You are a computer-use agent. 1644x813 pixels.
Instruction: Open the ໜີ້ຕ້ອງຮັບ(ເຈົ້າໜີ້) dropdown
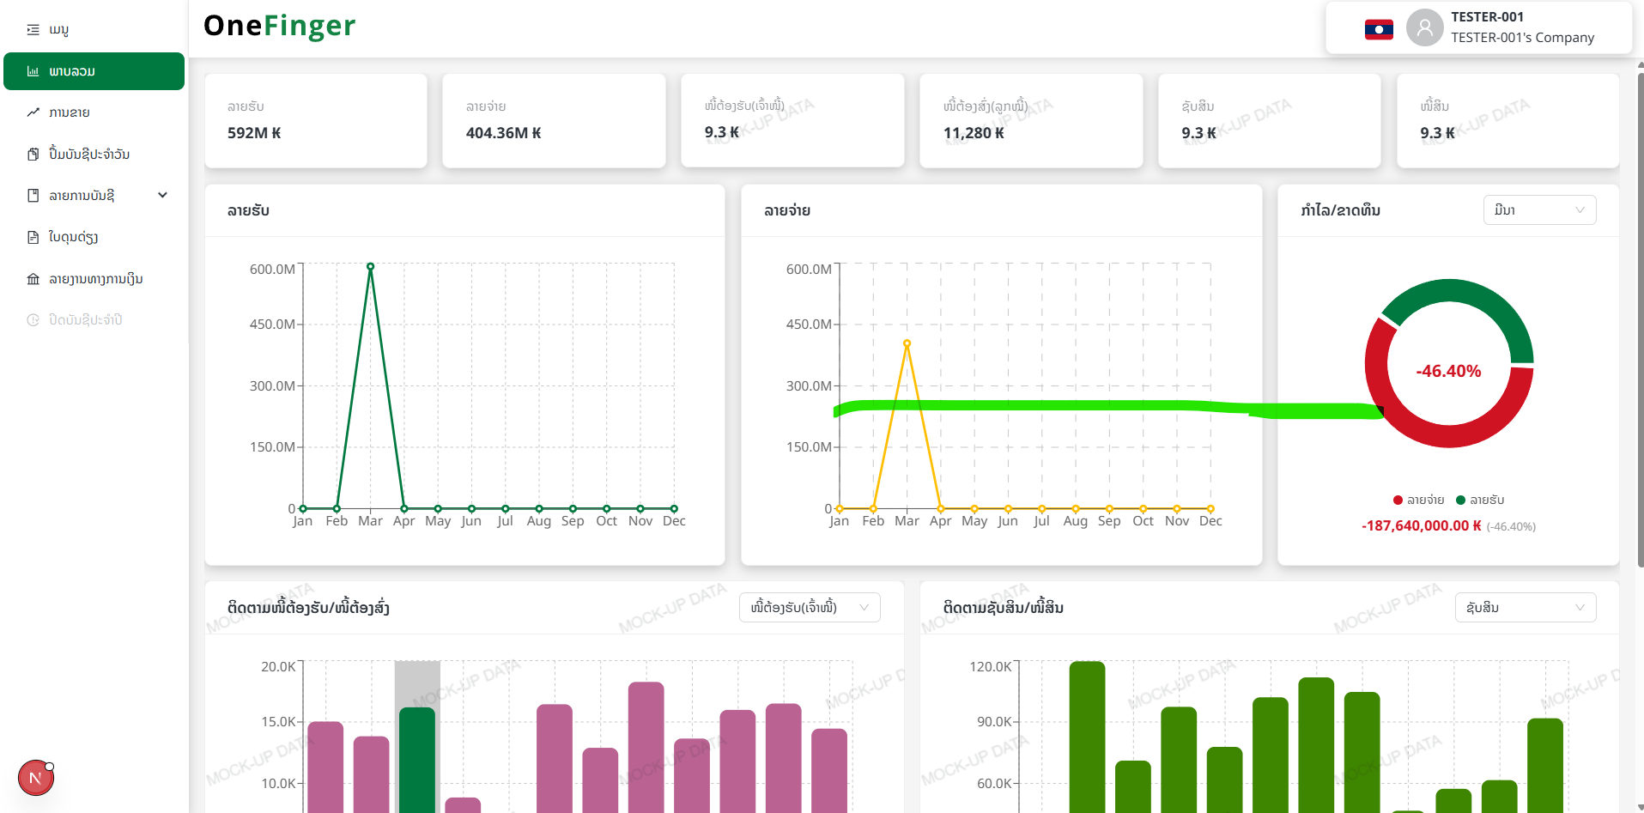click(x=809, y=608)
